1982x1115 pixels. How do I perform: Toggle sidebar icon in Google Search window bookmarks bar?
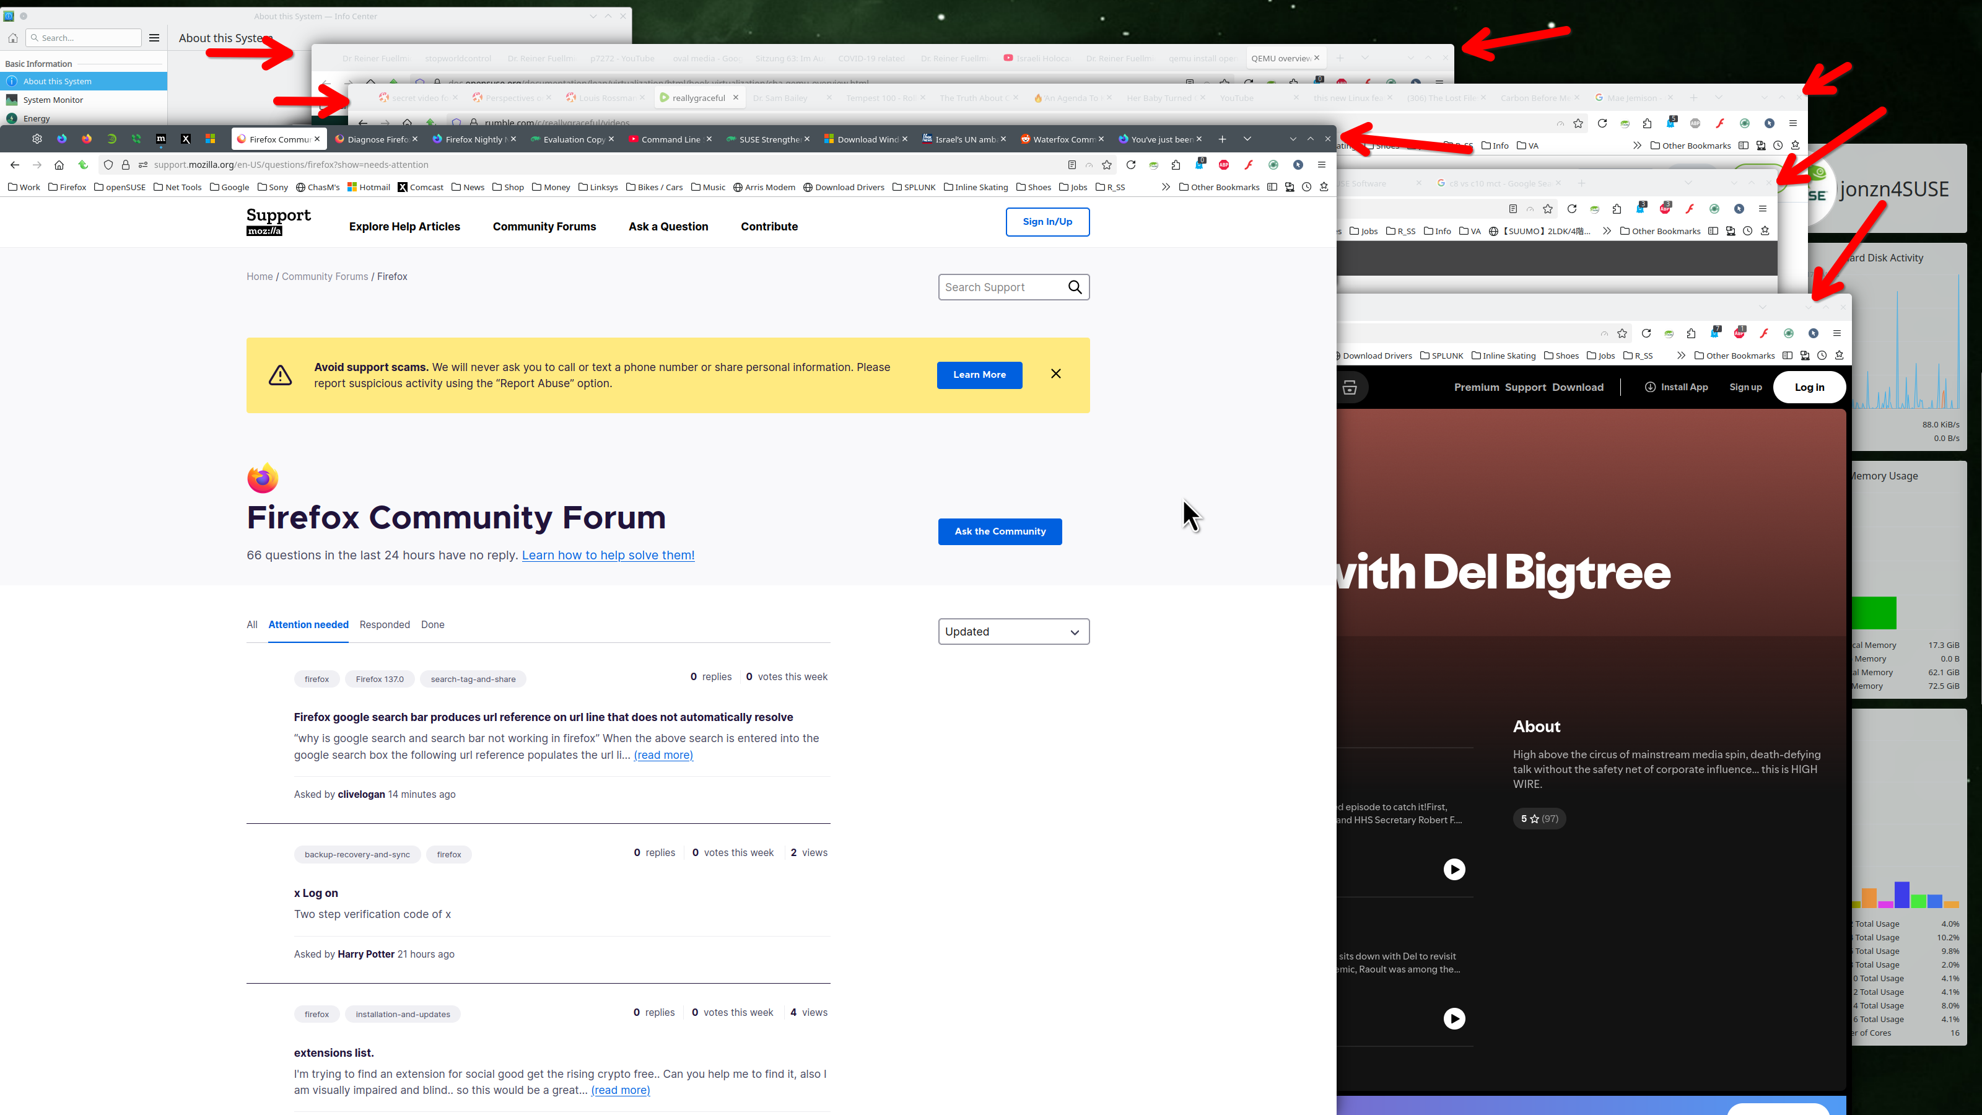[1713, 231]
